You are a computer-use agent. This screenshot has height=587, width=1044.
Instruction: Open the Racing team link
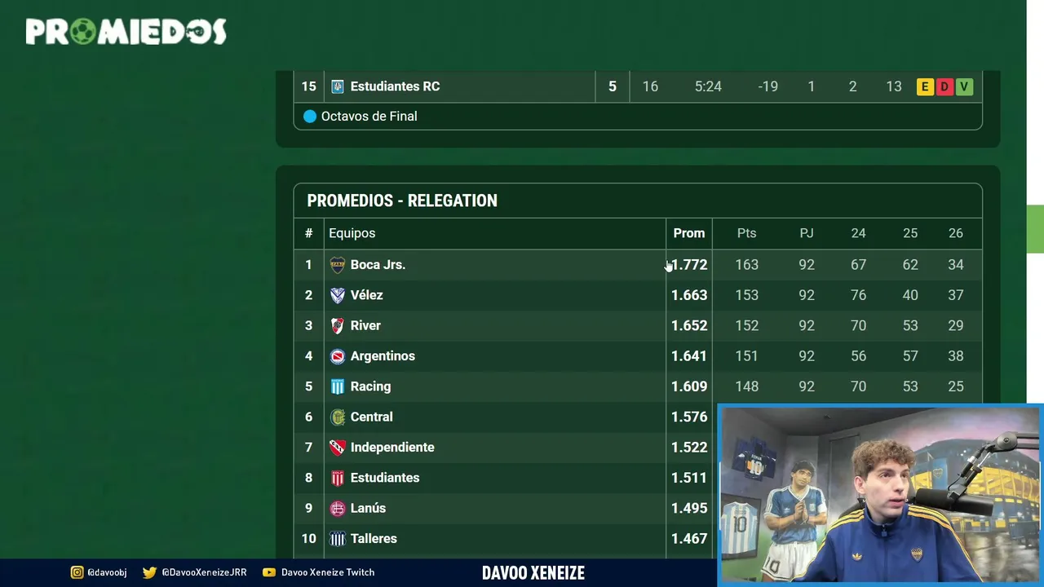pyautogui.click(x=370, y=386)
